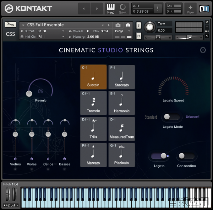Select the Sustain articulation

[x=94, y=77]
